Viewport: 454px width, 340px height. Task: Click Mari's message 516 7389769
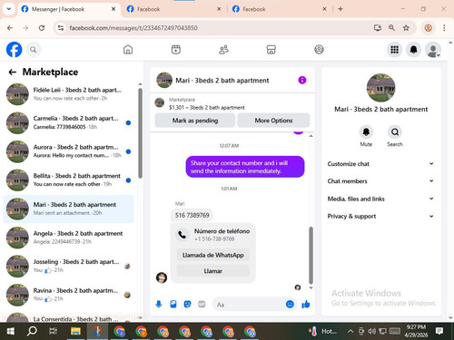pyautogui.click(x=192, y=215)
